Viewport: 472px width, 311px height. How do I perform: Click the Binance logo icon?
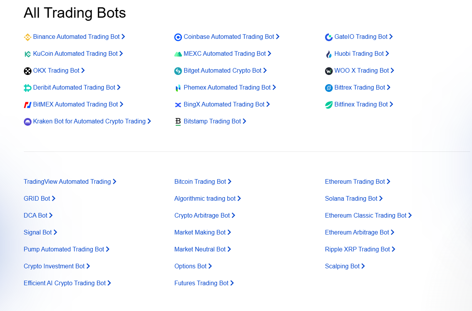coord(27,37)
